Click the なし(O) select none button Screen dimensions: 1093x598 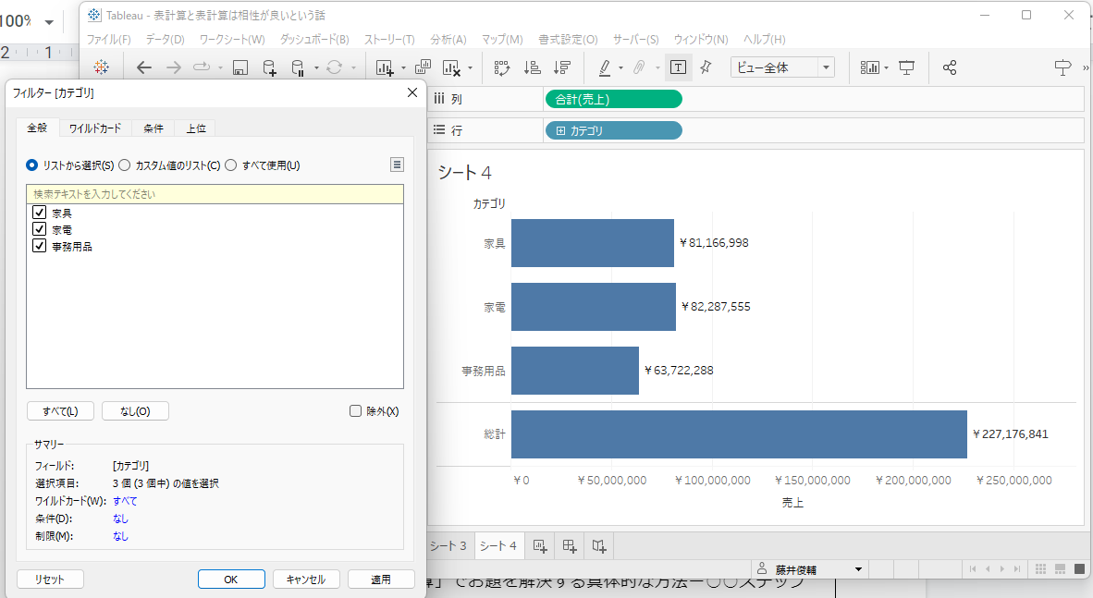[x=135, y=411]
